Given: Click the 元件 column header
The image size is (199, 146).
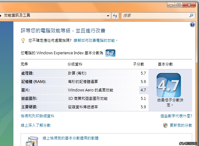Looking at the screenshot, I should [x=24, y=64].
